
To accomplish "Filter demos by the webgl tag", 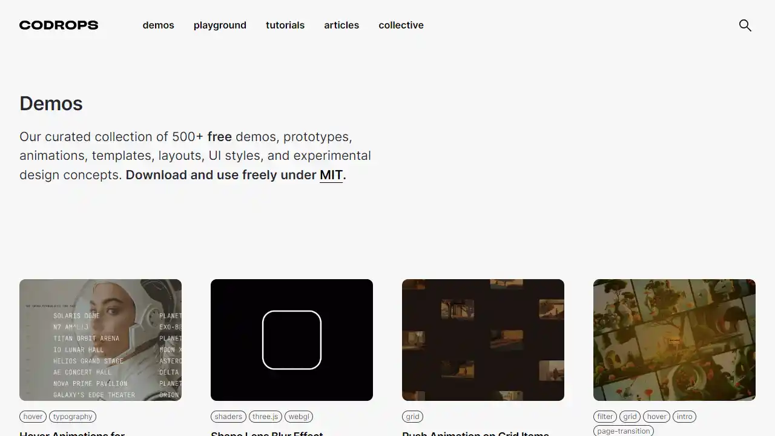I will coord(299,416).
